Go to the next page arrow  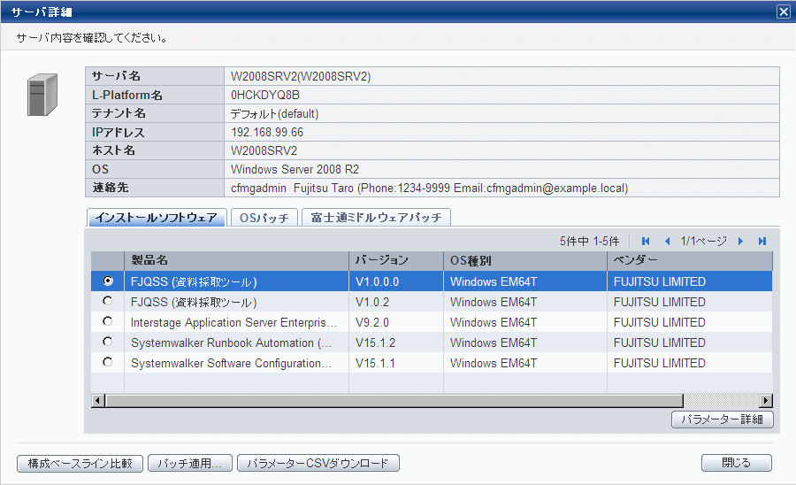click(740, 242)
